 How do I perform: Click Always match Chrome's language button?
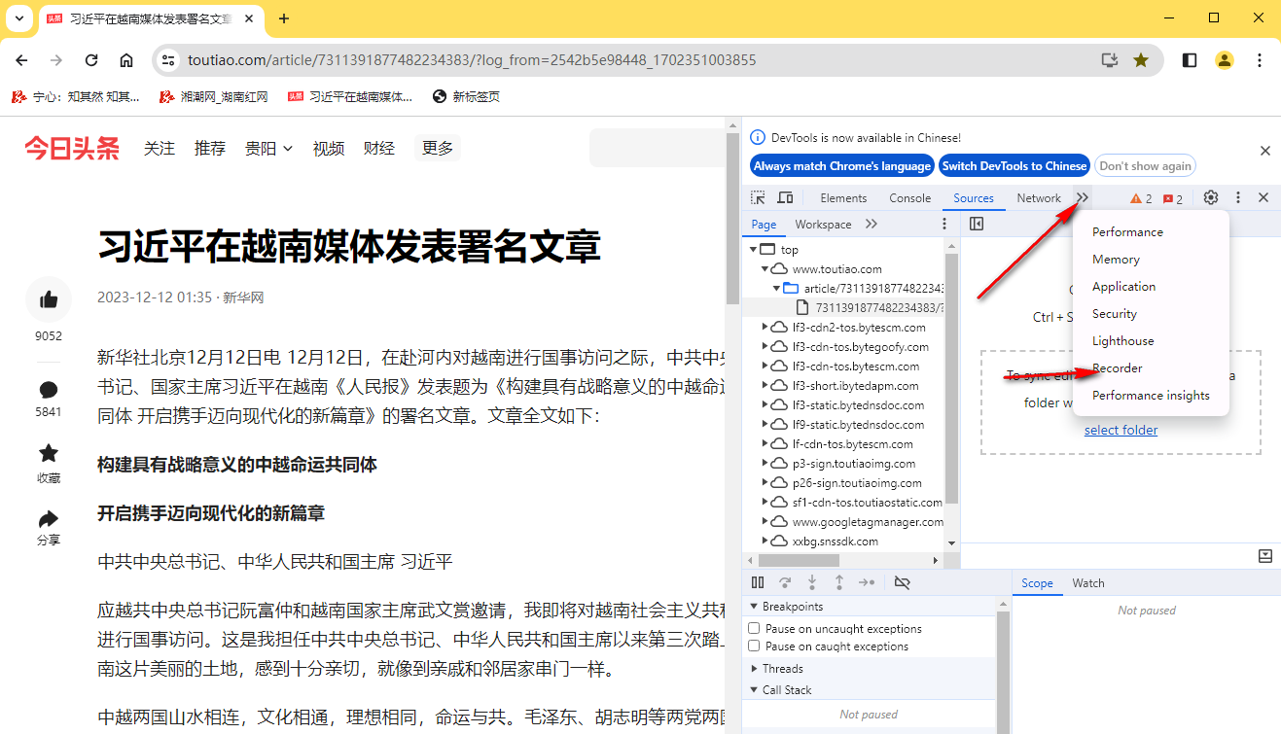coord(842,166)
